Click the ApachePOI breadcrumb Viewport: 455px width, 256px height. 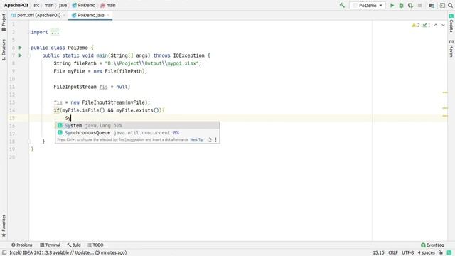click(16, 5)
